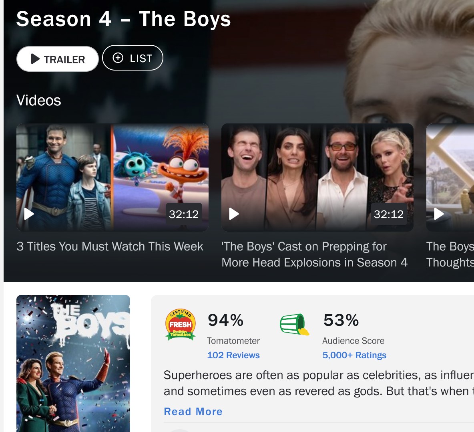Image resolution: width=474 pixels, height=432 pixels.
Task: Add the show using the LIST button
Action: point(133,58)
